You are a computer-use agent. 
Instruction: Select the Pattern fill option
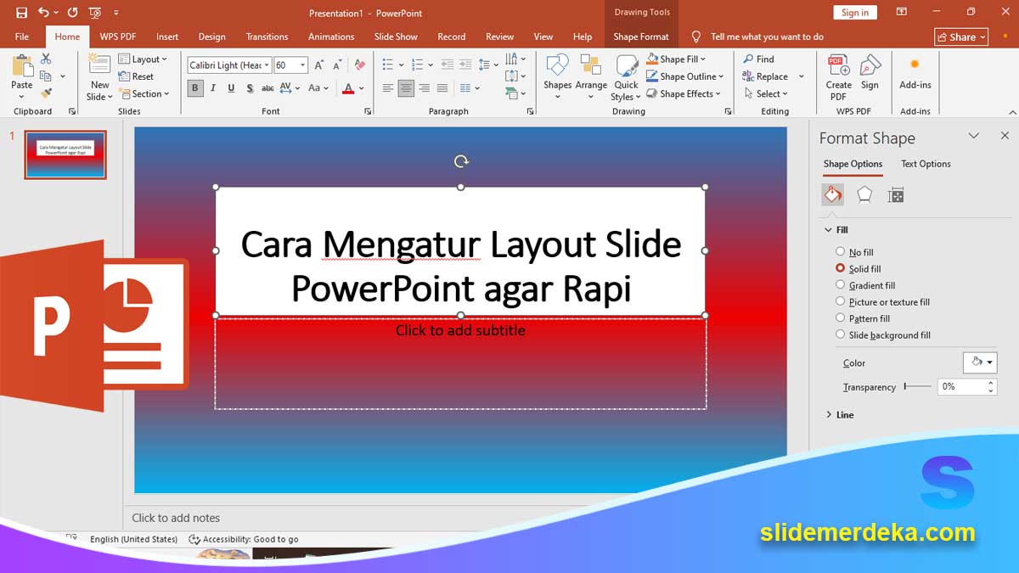coord(863,318)
